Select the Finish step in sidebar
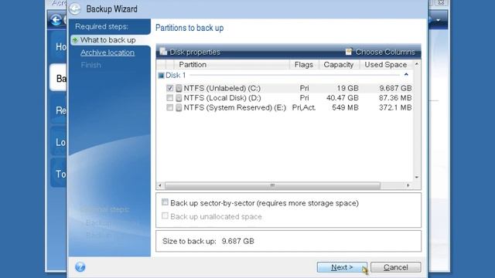 (91, 65)
